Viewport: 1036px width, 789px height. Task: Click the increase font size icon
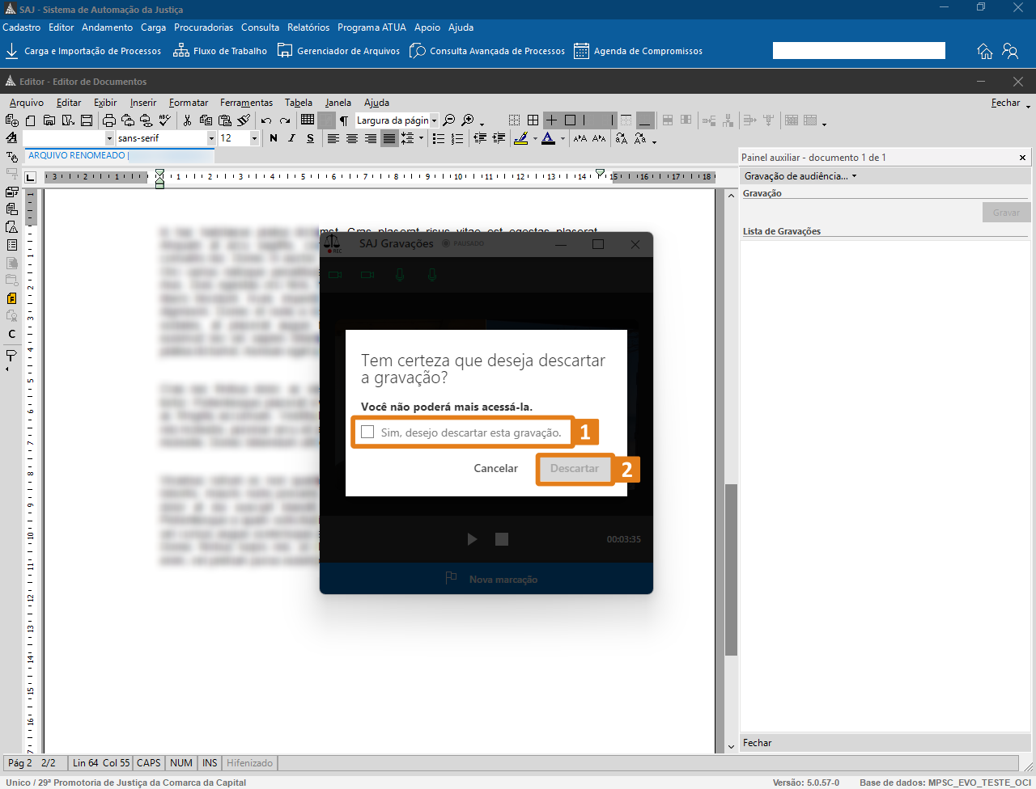pos(580,138)
